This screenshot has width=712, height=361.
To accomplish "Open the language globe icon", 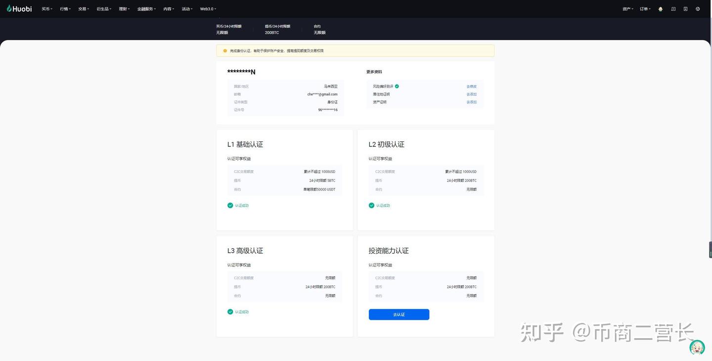I will pos(698,9).
